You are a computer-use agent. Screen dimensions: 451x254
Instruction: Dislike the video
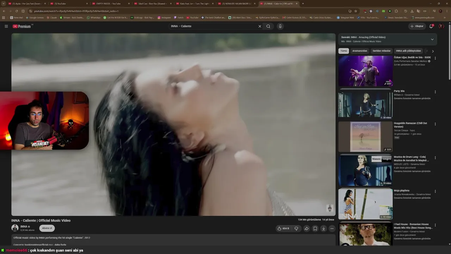[296, 229]
